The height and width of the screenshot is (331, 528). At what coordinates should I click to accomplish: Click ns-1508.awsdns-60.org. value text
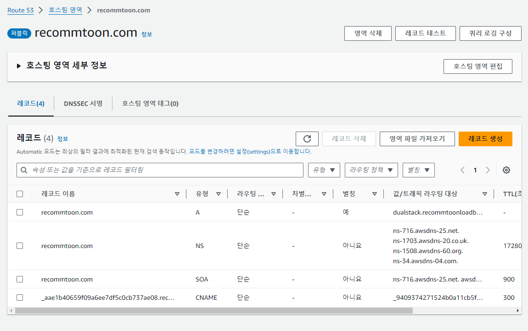(428, 251)
